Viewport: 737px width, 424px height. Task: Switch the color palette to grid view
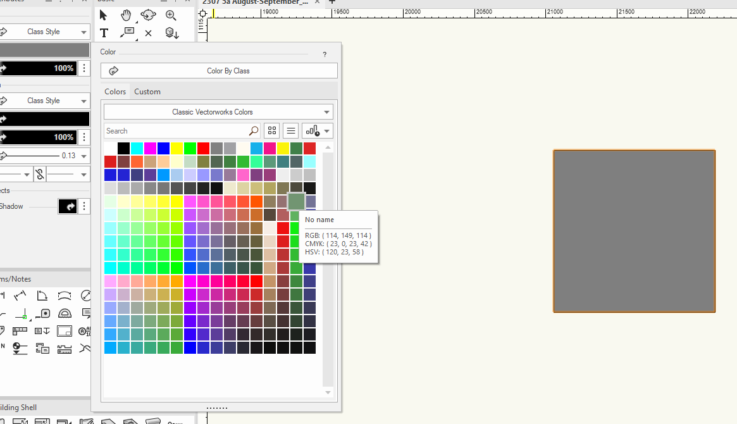[271, 130]
